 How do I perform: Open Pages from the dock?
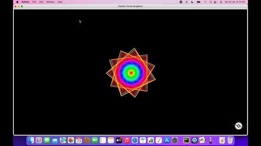click(x=159, y=140)
